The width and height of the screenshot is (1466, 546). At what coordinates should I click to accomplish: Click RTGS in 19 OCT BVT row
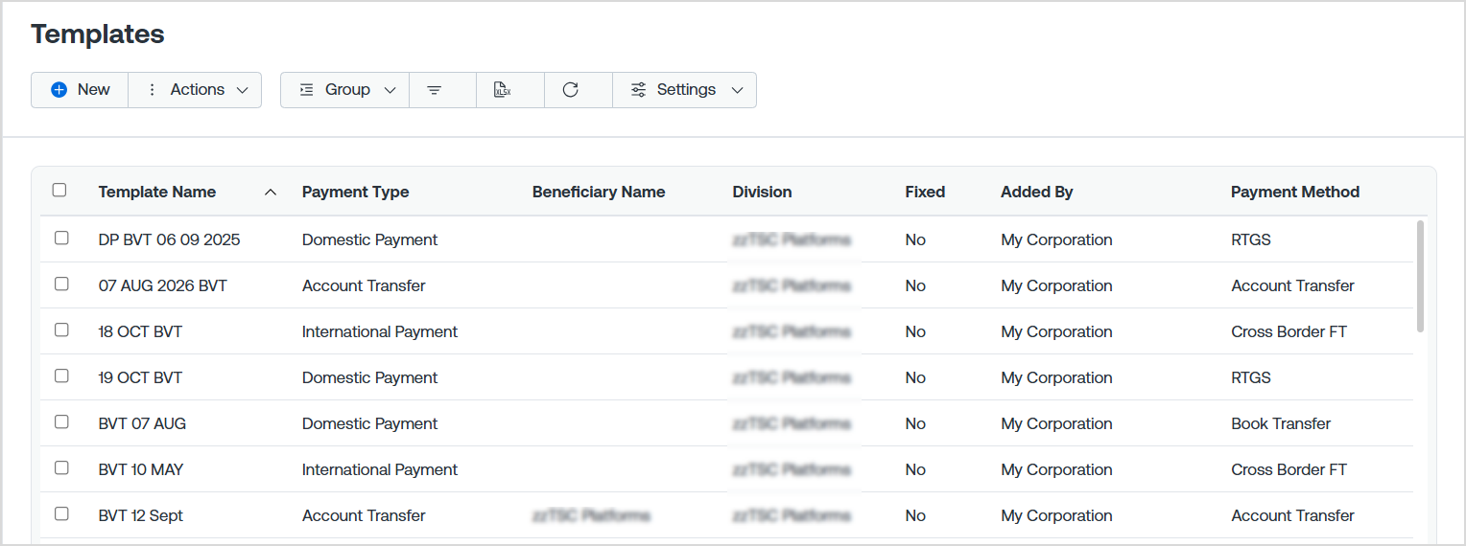[x=1251, y=378]
